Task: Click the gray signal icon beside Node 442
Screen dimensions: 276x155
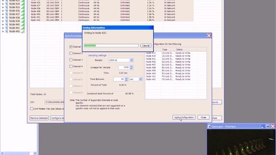Action: (23, 31)
